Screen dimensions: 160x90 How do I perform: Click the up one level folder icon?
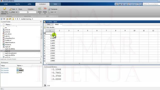point(7,19)
